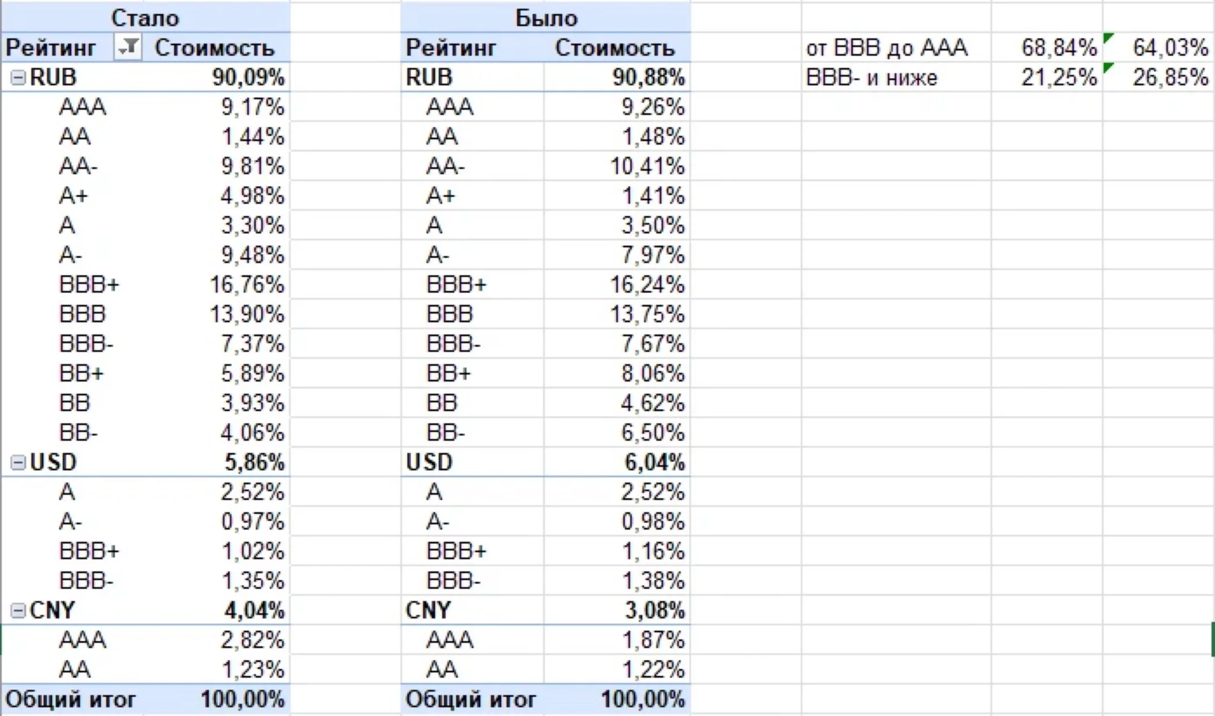Select Общий итог row in Стало table
Viewport: 1215px width, 716px height.
[145, 699]
